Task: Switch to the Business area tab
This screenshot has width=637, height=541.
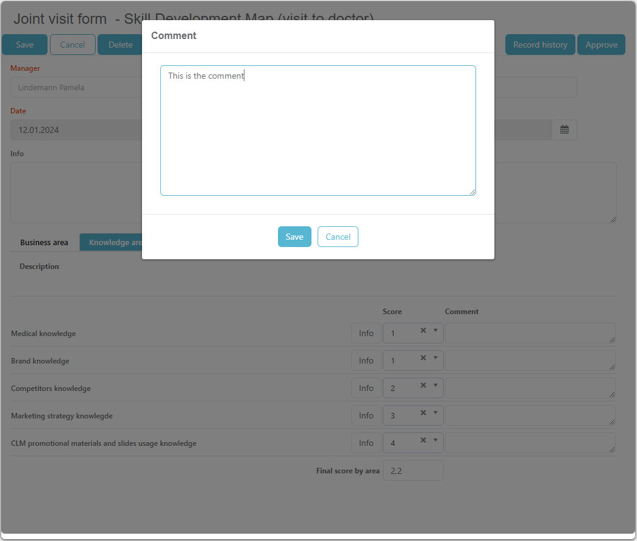Action: [x=44, y=243]
